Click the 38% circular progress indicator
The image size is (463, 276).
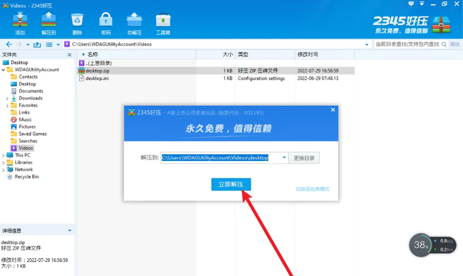420,245
